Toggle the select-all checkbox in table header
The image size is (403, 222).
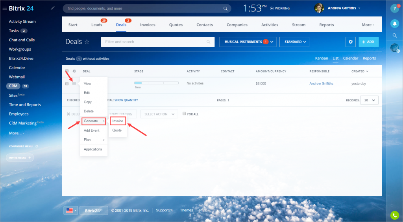(67, 71)
